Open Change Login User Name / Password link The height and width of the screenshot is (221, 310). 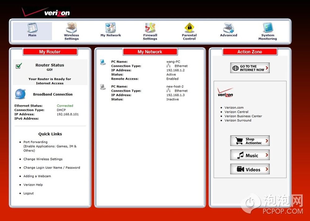tap(52, 168)
